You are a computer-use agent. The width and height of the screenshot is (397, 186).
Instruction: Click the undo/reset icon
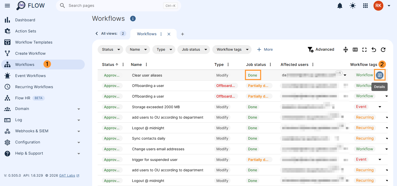point(374,49)
